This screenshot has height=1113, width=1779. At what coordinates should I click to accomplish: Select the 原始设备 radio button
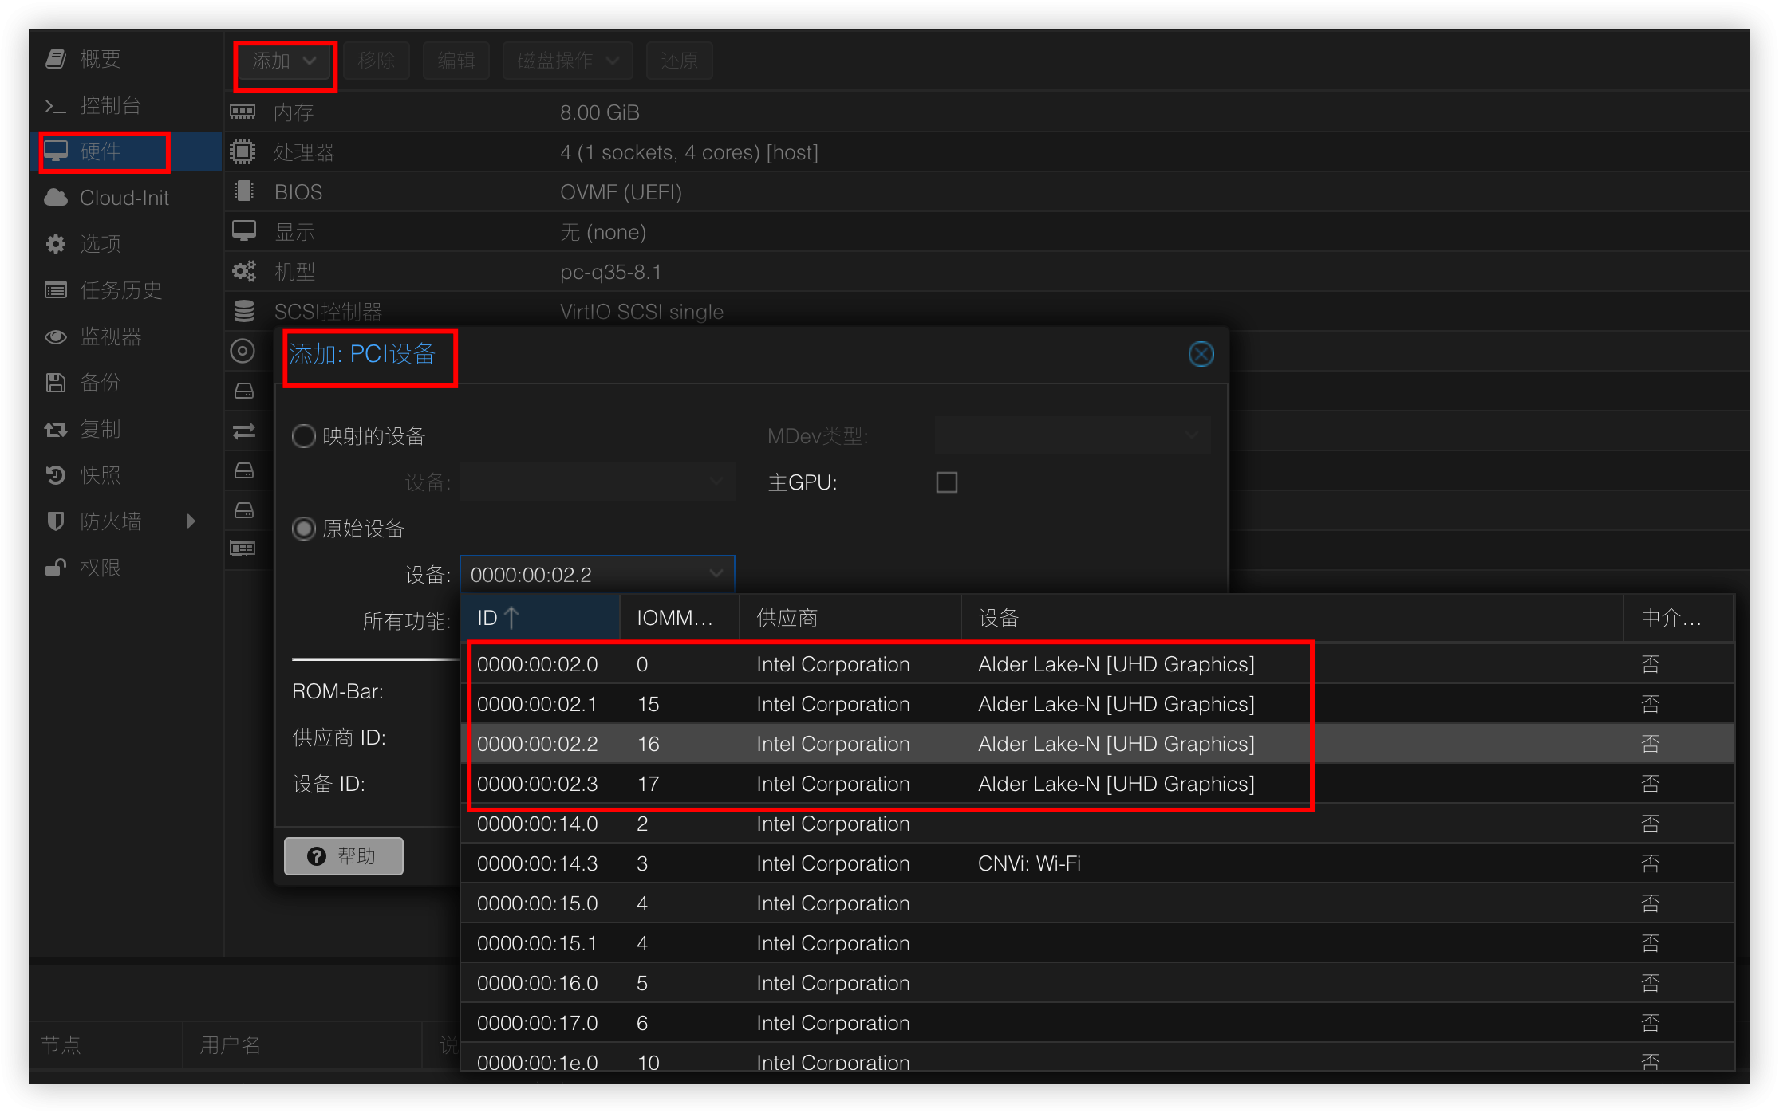point(304,529)
